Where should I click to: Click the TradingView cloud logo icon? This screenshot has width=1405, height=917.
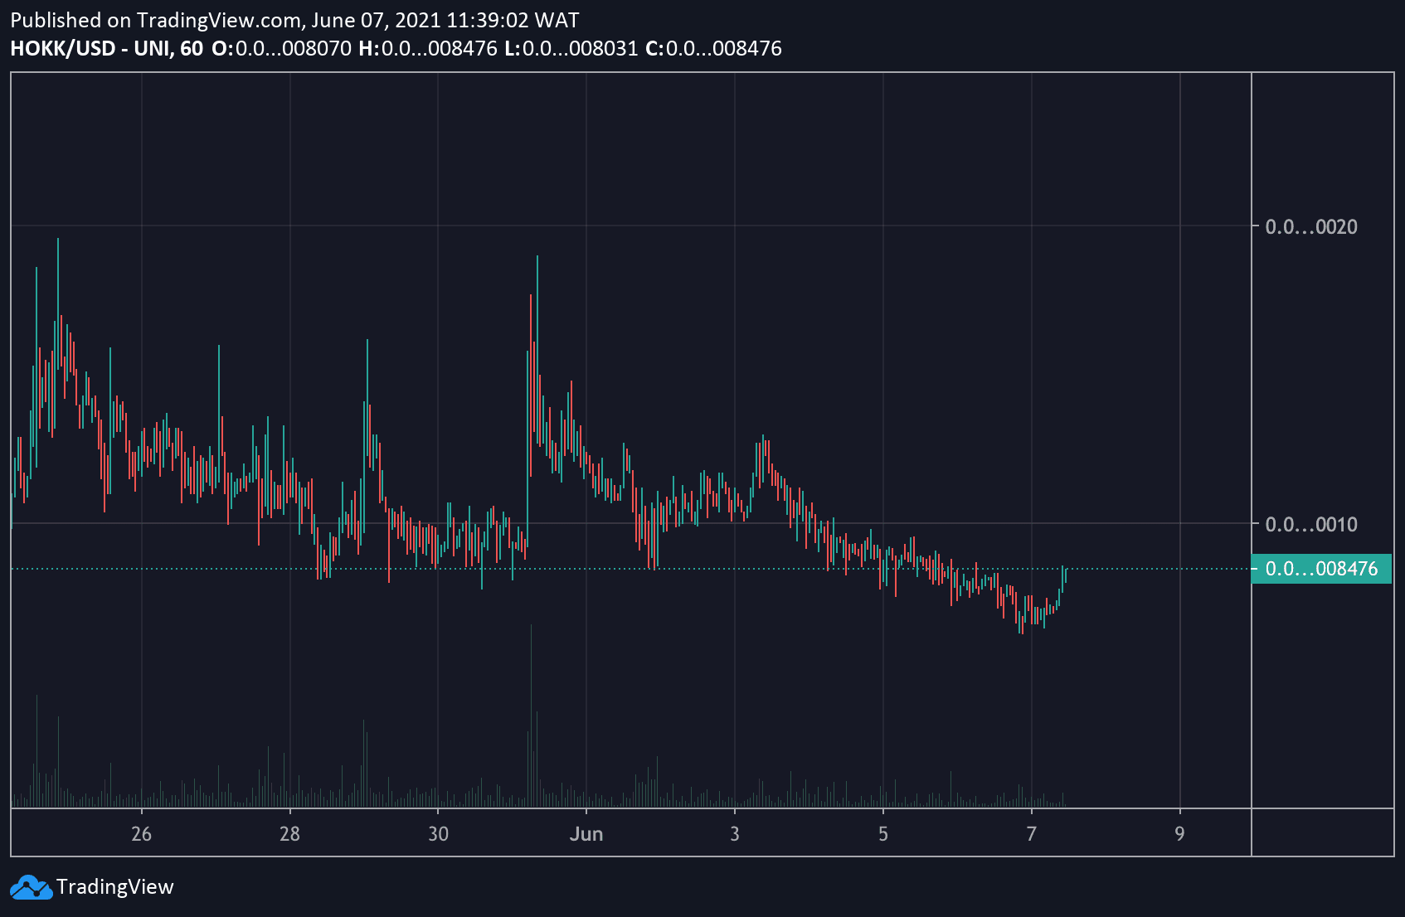pos(31,887)
